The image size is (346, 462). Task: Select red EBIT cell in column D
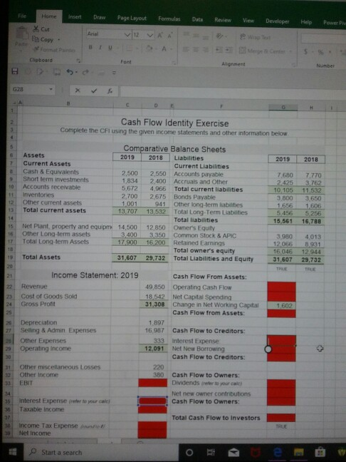point(152,383)
